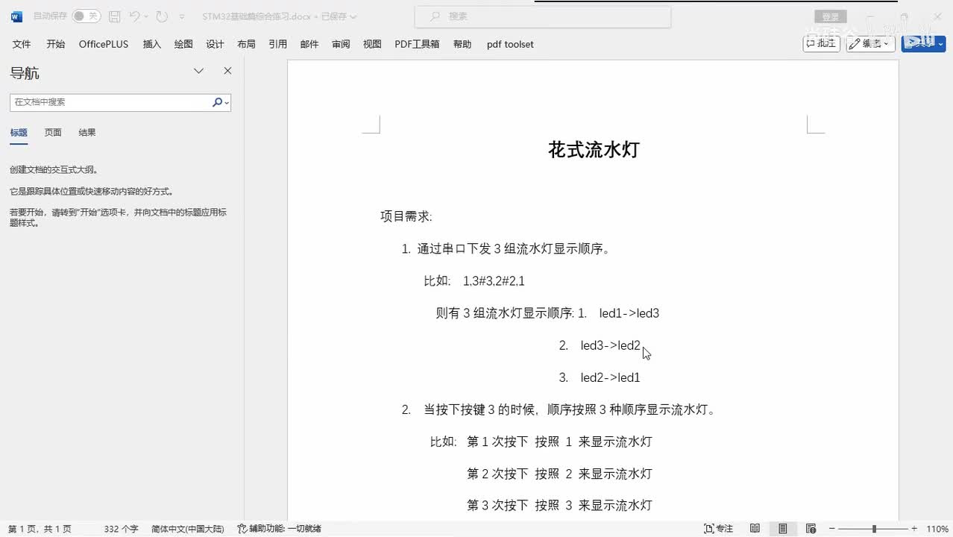This screenshot has width=953, height=537.
Task: Open the Customize Quick Access Toolbar dropdown
Action: point(181,16)
